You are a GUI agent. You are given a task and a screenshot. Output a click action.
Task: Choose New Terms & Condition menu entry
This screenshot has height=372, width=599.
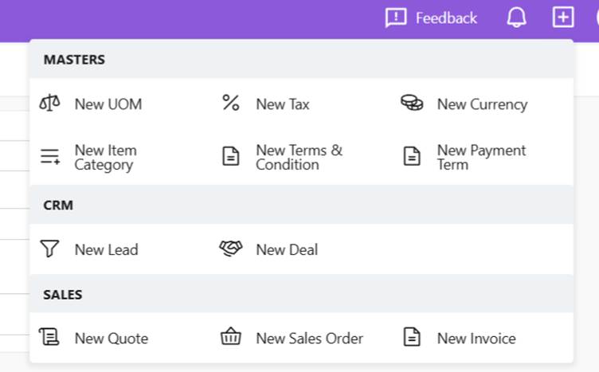[x=299, y=158]
